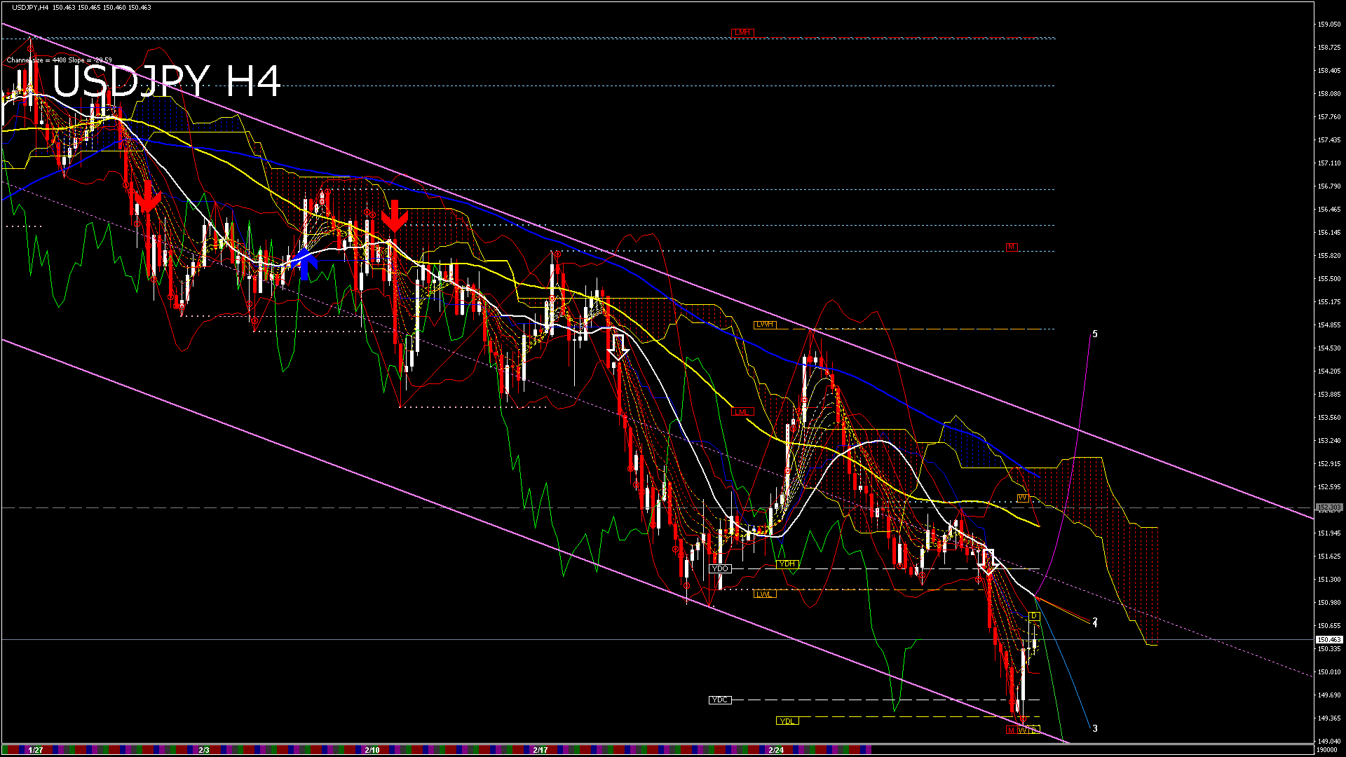Click the 2/10 date on time axis
The image size is (1346, 757).
[372, 750]
